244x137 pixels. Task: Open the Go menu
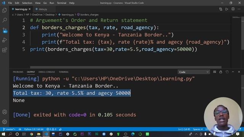coord(45,3)
